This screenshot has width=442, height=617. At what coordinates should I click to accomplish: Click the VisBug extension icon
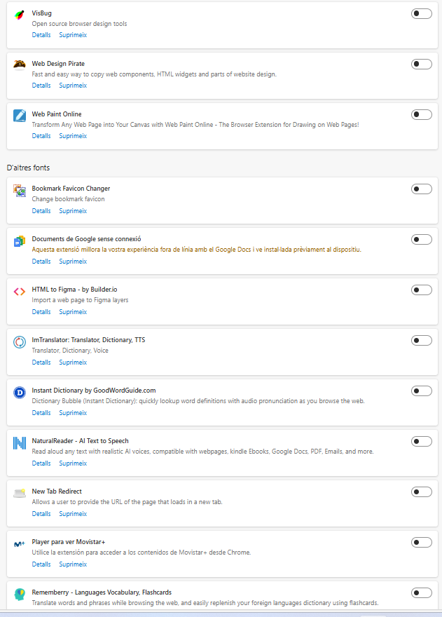tap(20, 15)
